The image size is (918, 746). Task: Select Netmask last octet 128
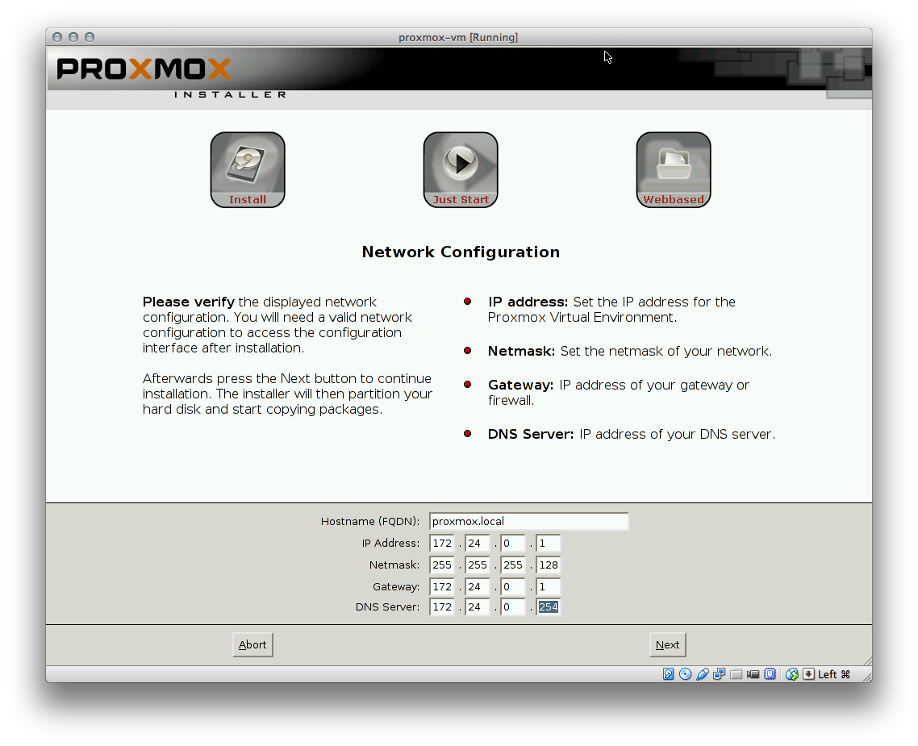pos(549,565)
